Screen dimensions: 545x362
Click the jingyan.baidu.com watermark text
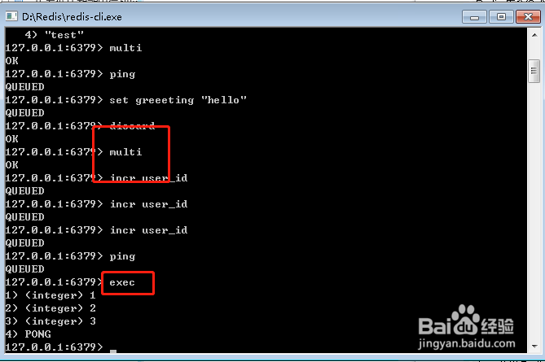point(467,343)
